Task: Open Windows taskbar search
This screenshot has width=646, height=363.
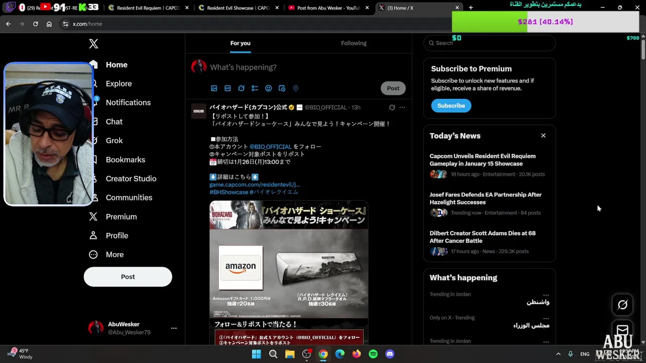Action: [273, 354]
